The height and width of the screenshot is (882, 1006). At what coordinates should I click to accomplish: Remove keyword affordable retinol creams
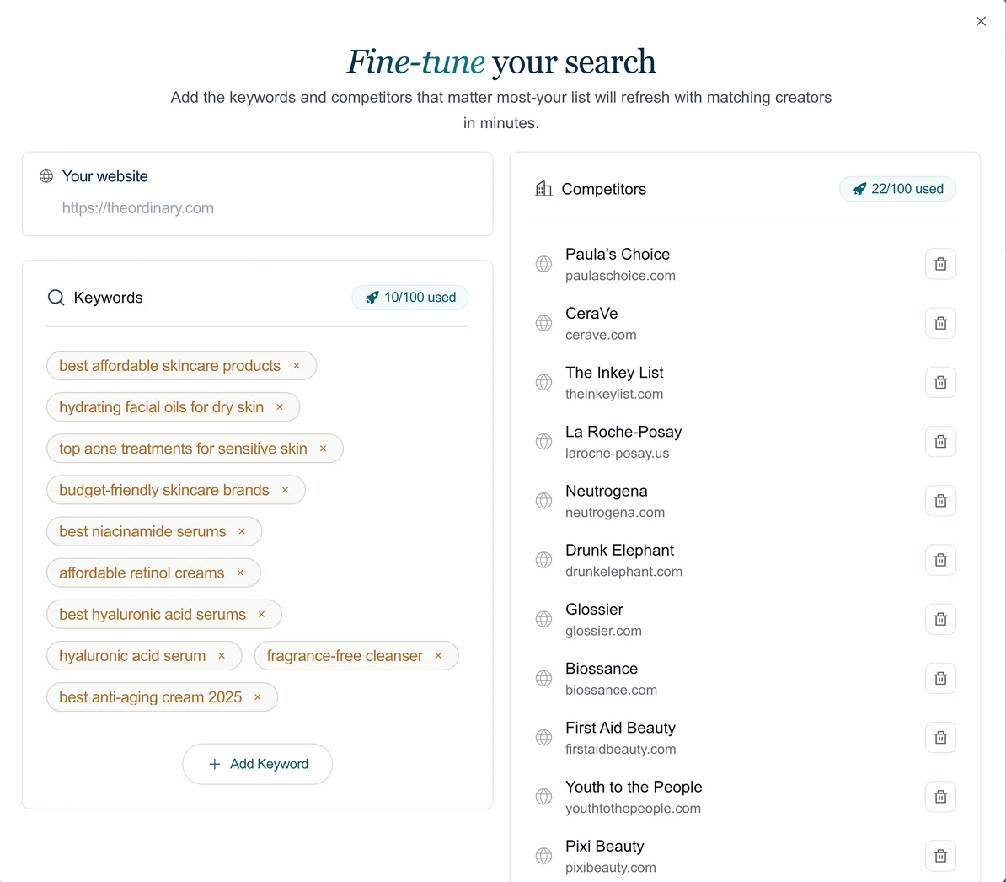(x=240, y=573)
